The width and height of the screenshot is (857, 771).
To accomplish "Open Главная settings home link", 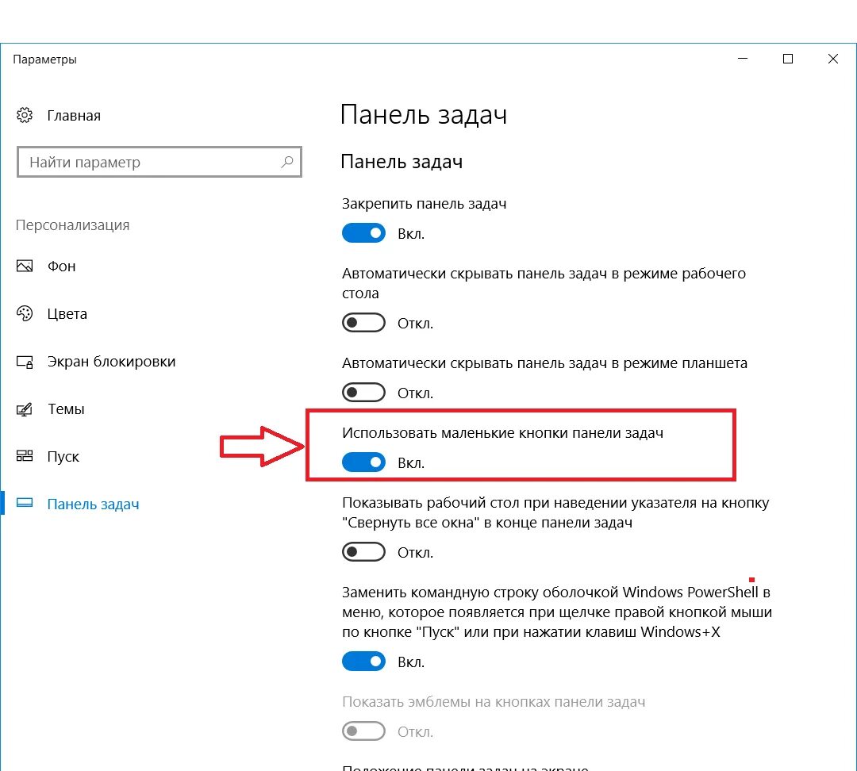I will click(74, 116).
